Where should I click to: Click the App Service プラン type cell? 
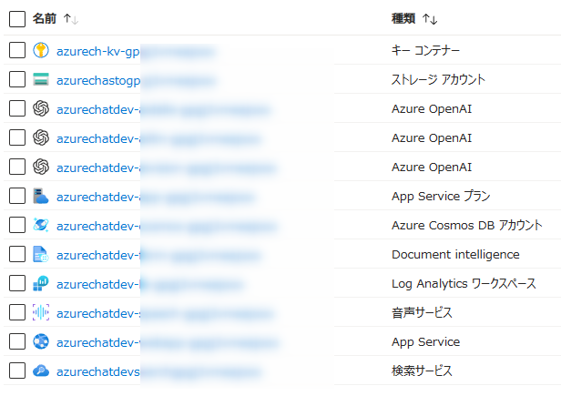(x=441, y=196)
